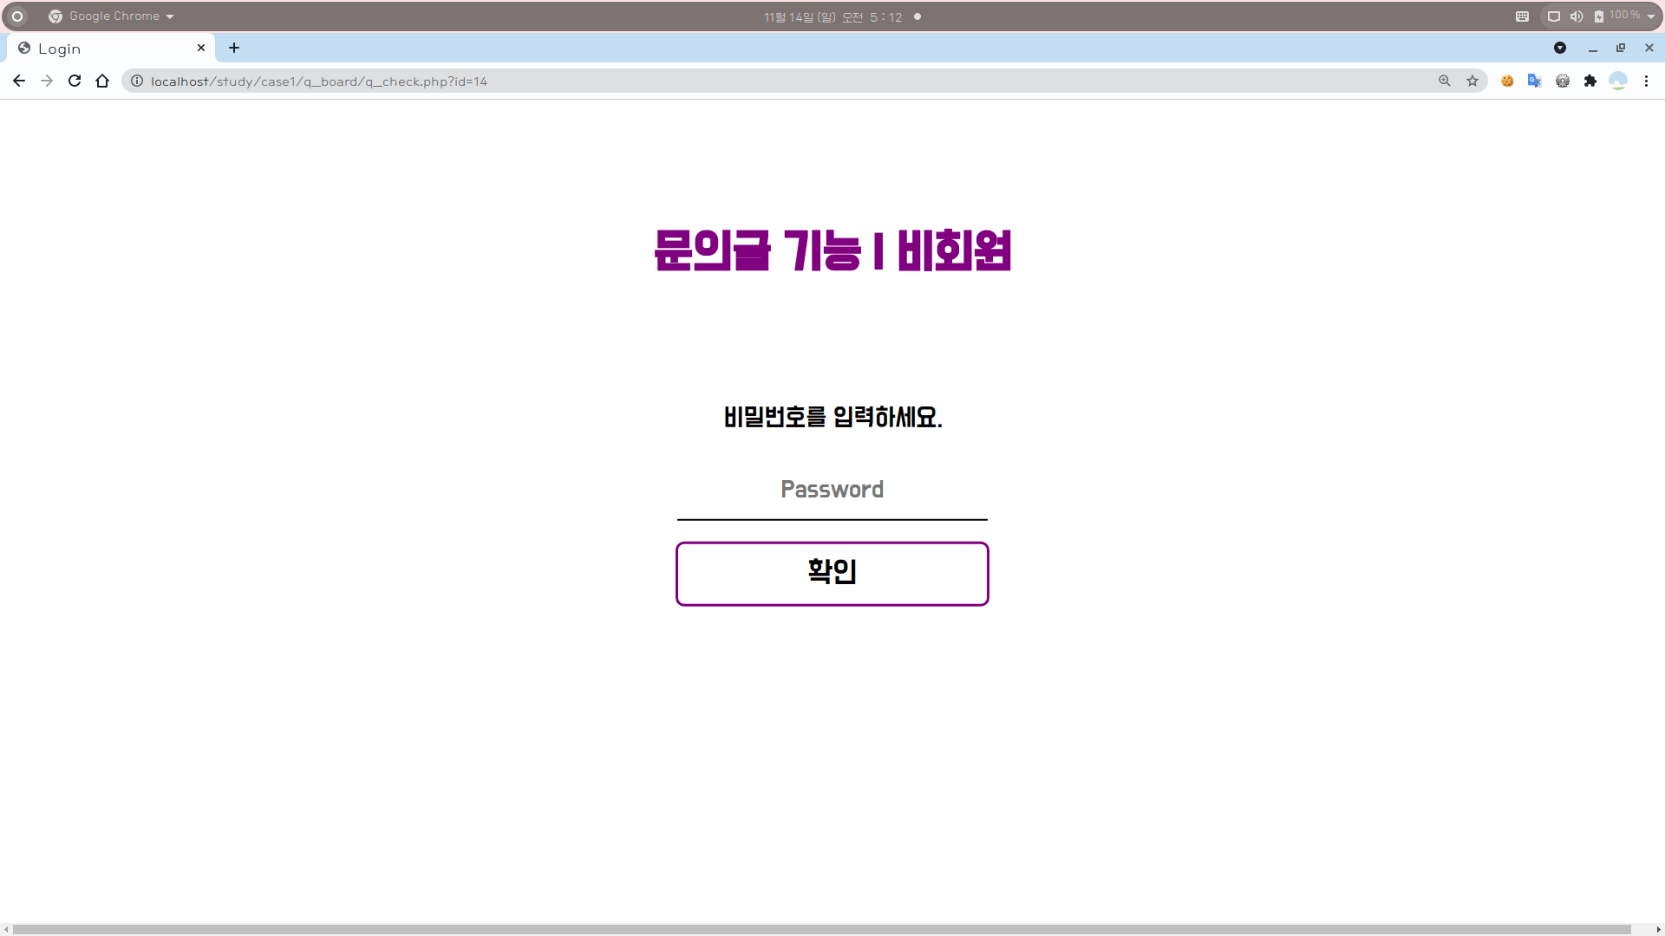Focus the Password input field
Viewport: 1665px width, 936px height.
[x=832, y=491]
